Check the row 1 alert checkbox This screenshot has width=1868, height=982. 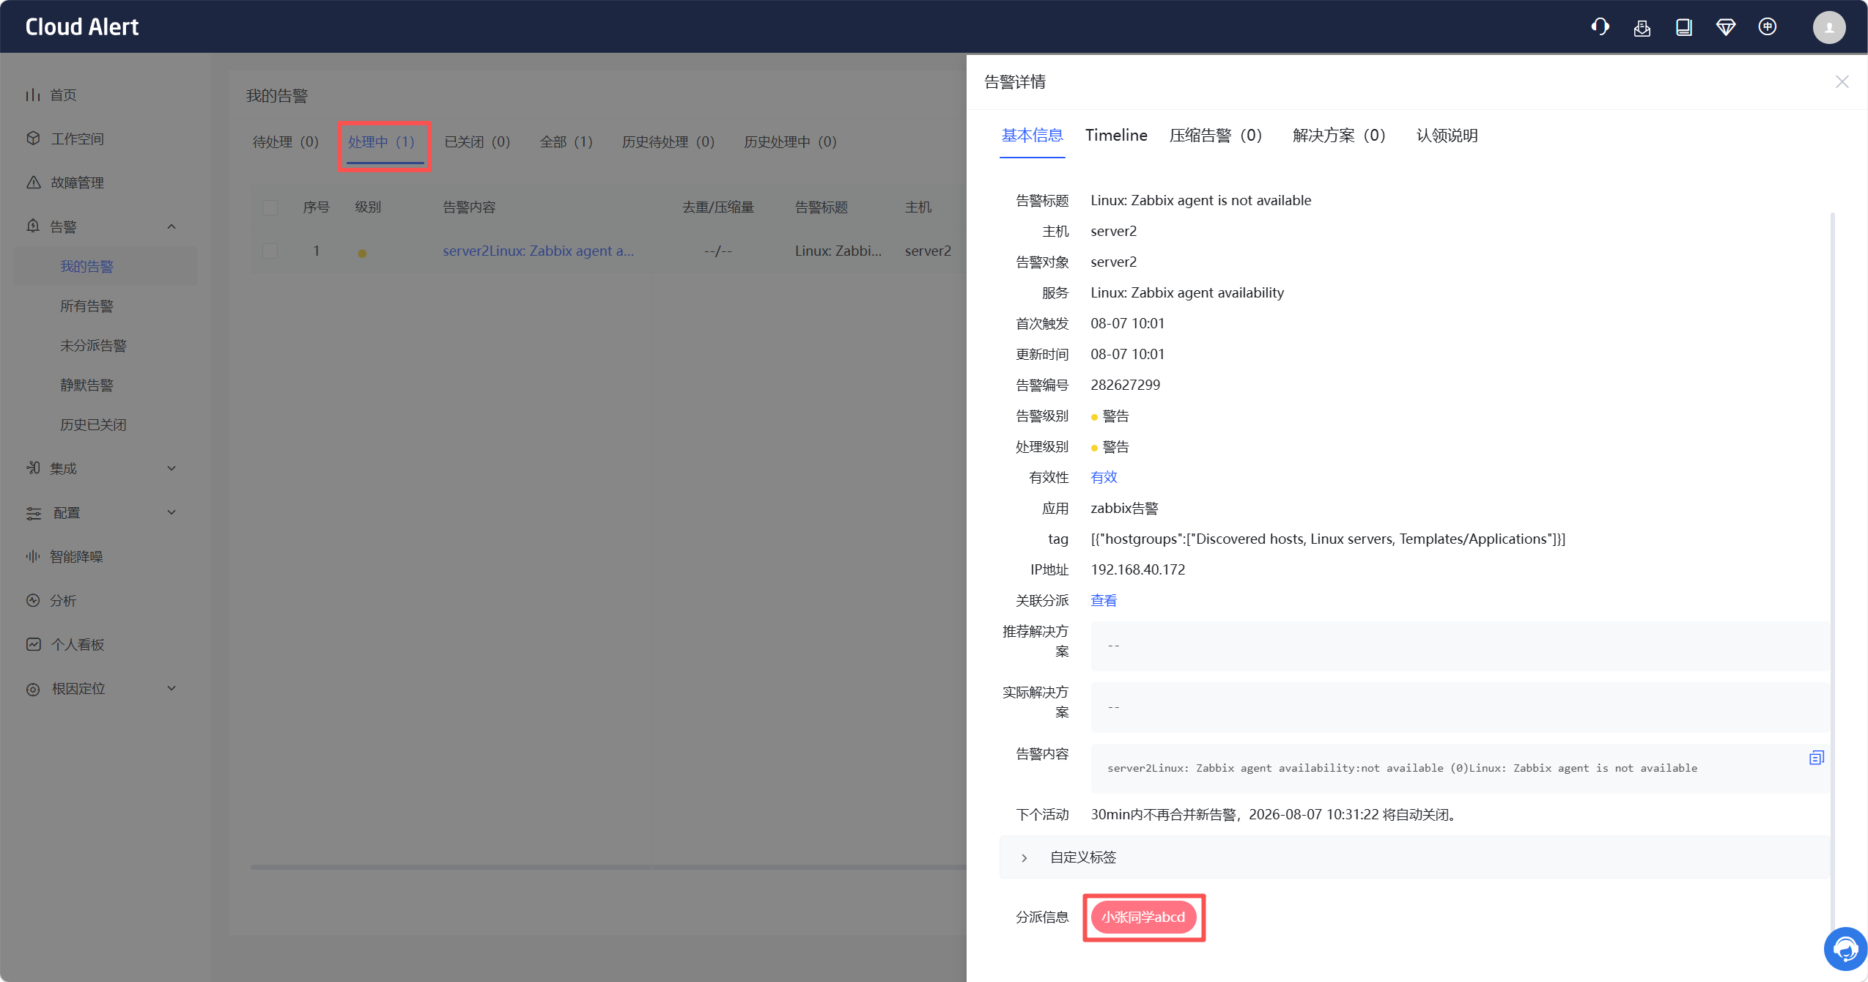pyautogui.click(x=270, y=251)
